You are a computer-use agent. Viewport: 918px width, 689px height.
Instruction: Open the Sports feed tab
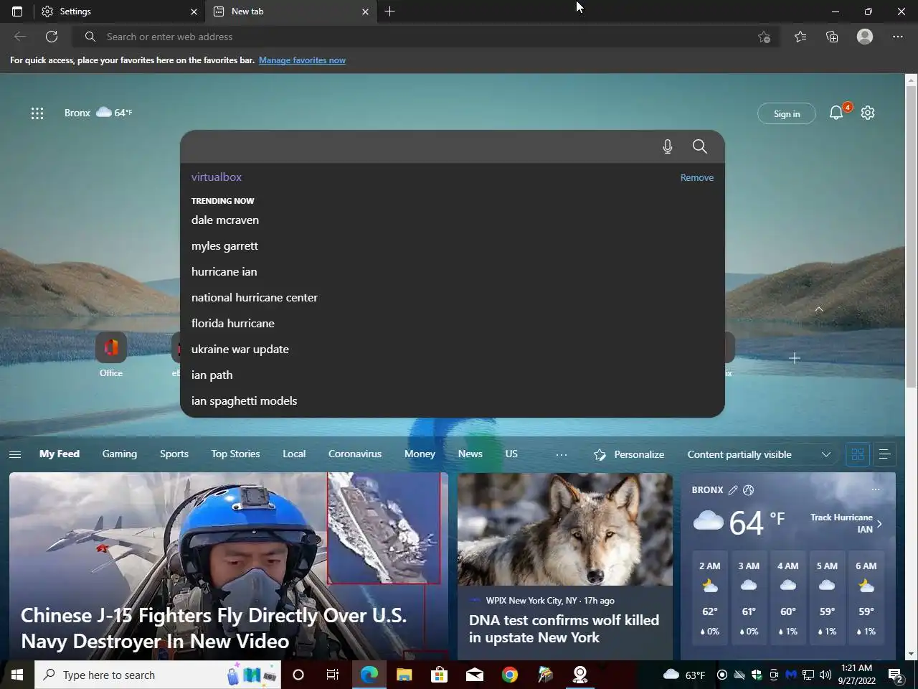(x=174, y=454)
